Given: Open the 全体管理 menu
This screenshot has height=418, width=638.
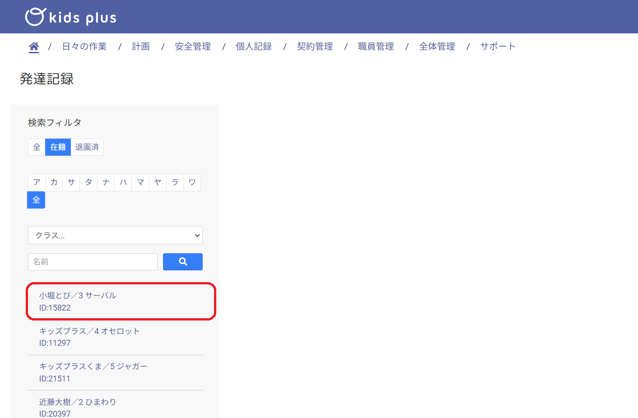Looking at the screenshot, I should (x=437, y=46).
